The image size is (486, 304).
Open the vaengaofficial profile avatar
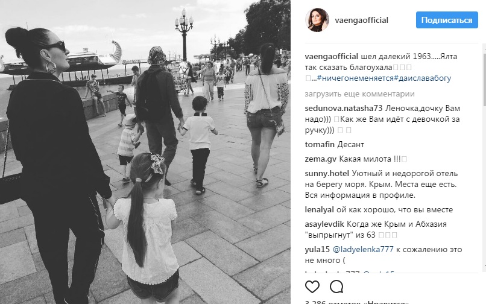317,20
